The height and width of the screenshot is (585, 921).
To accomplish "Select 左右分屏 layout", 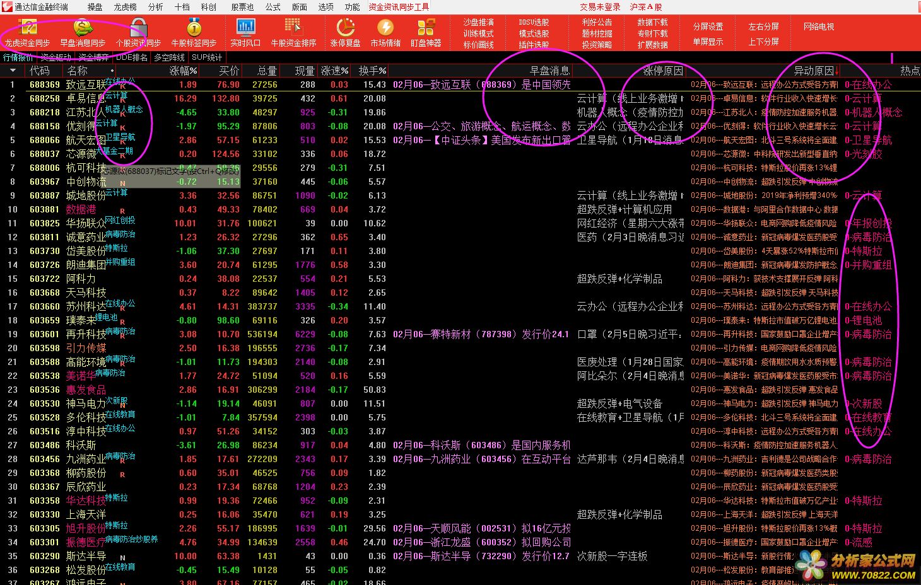I will point(763,26).
